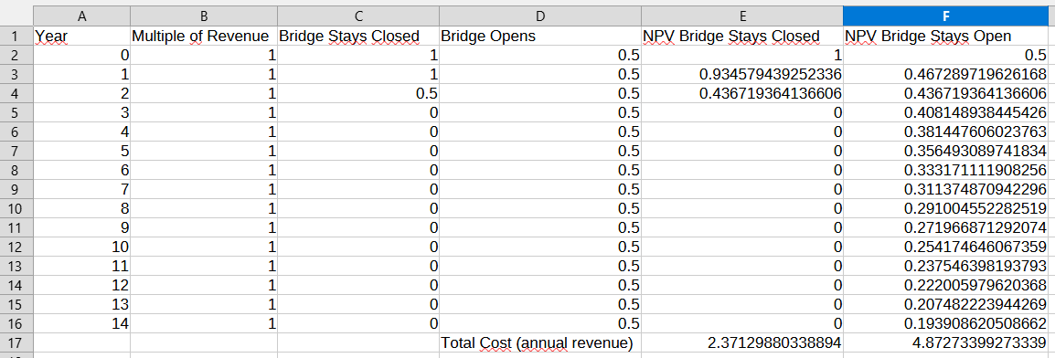Select column A header
Image resolution: width=1055 pixels, height=358 pixels.
[x=81, y=16]
